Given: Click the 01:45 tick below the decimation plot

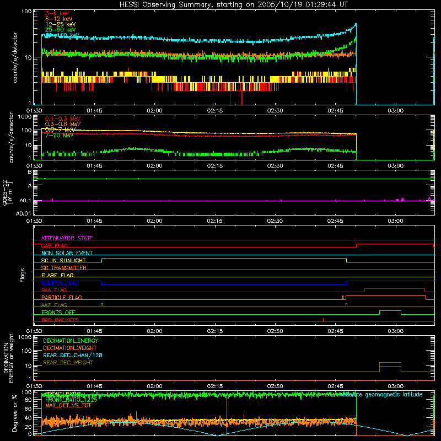Looking at the screenshot, I should tap(94, 386).
